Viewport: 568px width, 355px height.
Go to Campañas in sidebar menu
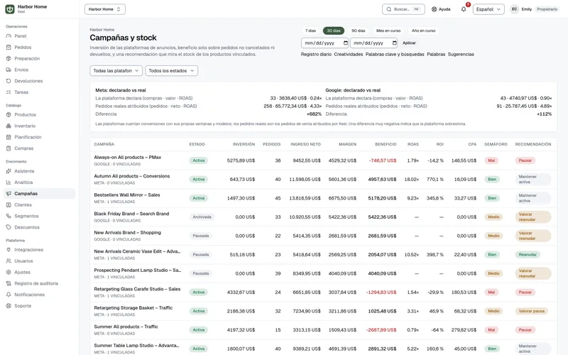click(x=40, y=193)
